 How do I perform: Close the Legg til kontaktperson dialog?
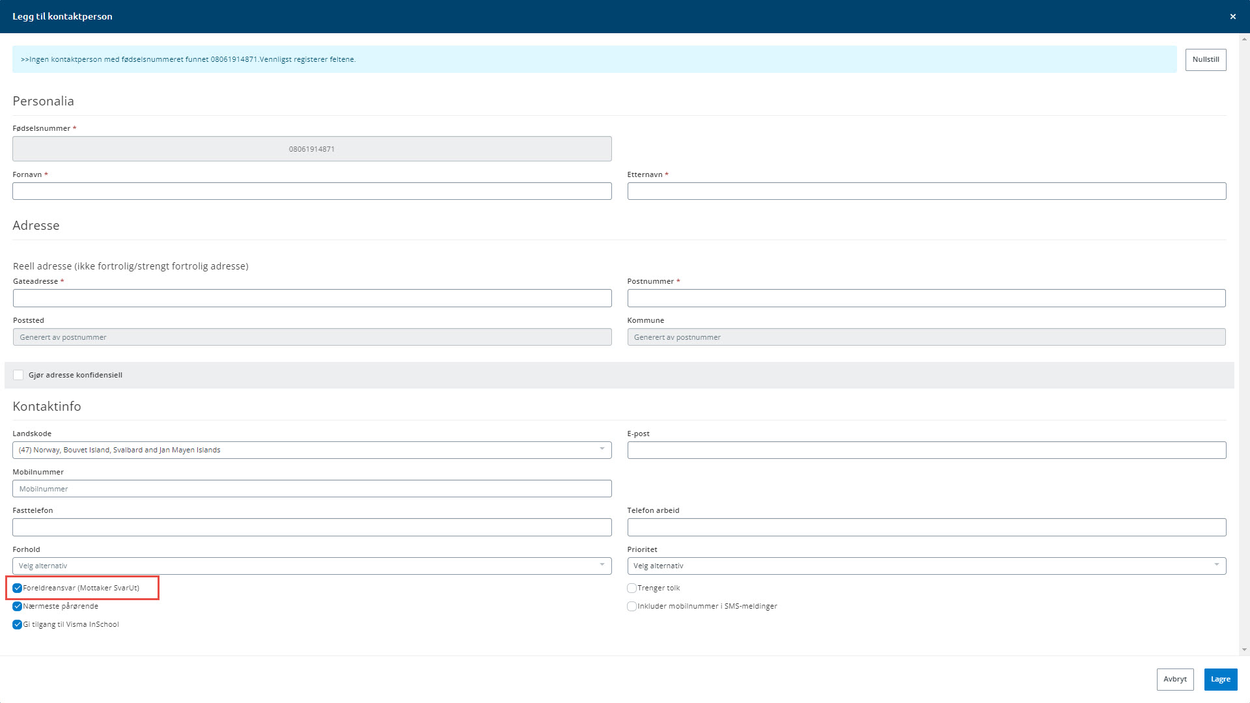(x=1232, y=16)
